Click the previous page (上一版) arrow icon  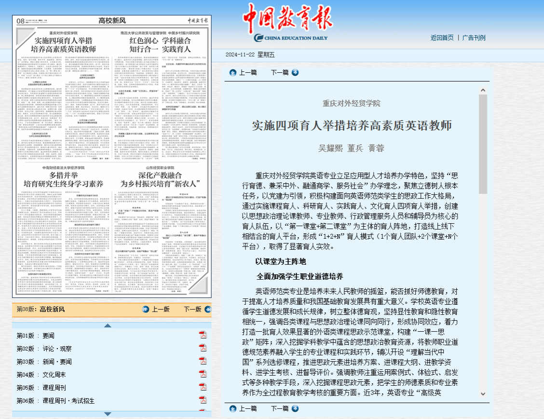(x=146, y=310)
